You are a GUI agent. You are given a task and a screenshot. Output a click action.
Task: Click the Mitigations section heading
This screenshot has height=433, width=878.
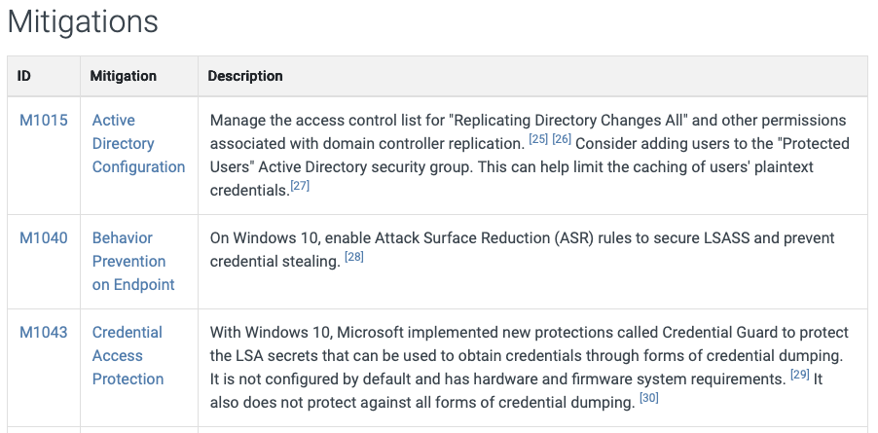point(83,21)
